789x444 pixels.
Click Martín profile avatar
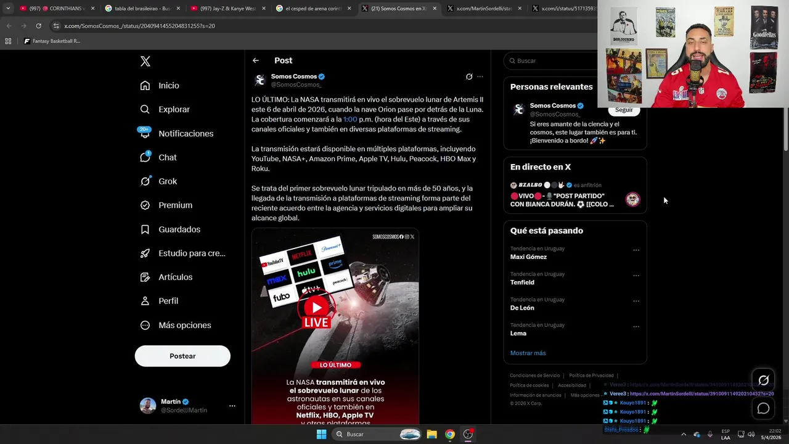(148, 406)
